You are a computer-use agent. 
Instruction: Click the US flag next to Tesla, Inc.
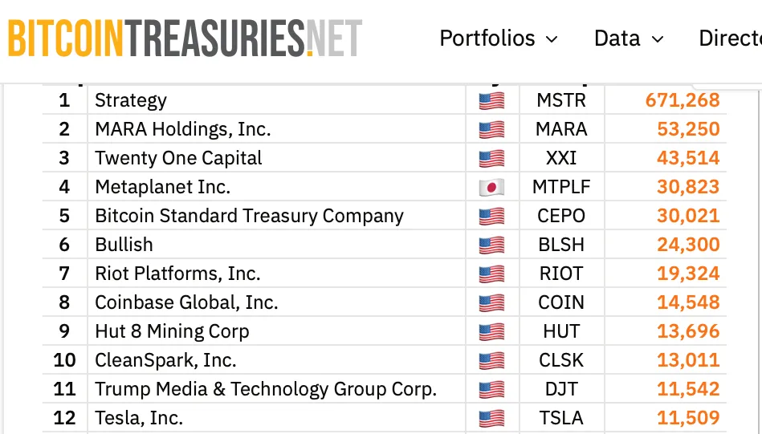tap(491, 419)
